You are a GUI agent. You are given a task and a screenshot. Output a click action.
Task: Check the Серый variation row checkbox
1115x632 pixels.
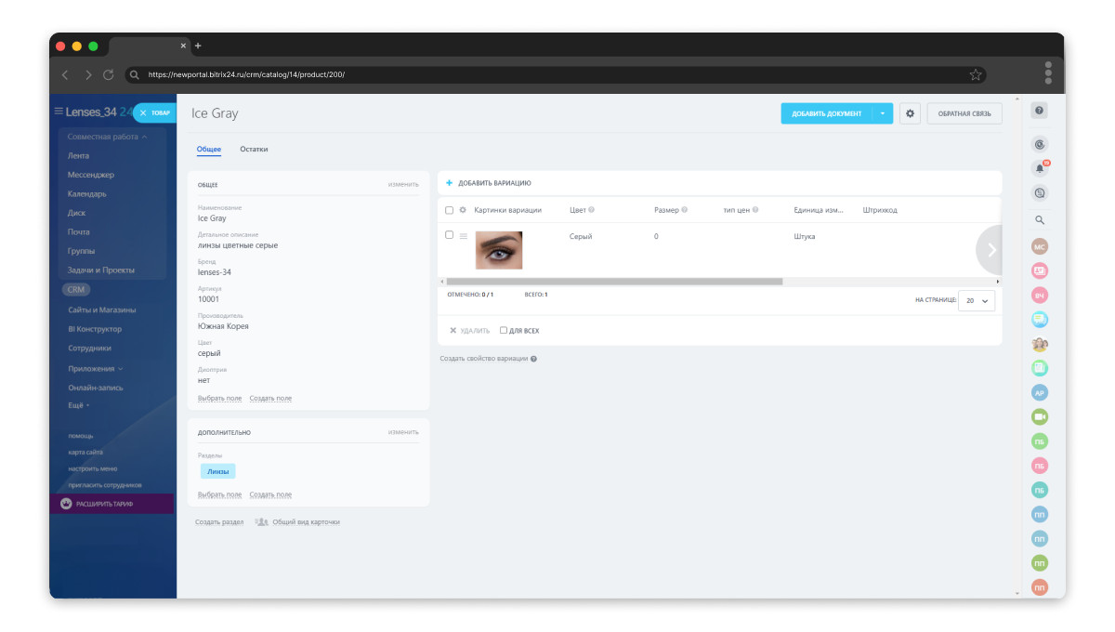(x=450, y=235)
